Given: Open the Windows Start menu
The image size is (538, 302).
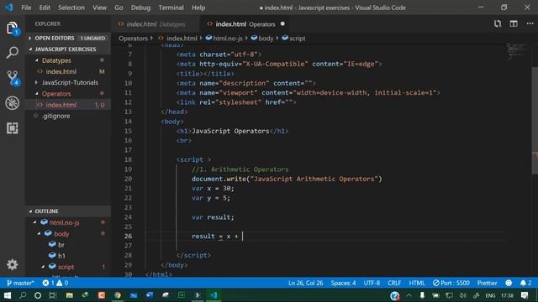Looking at the screenshot, I should (8, 295).
